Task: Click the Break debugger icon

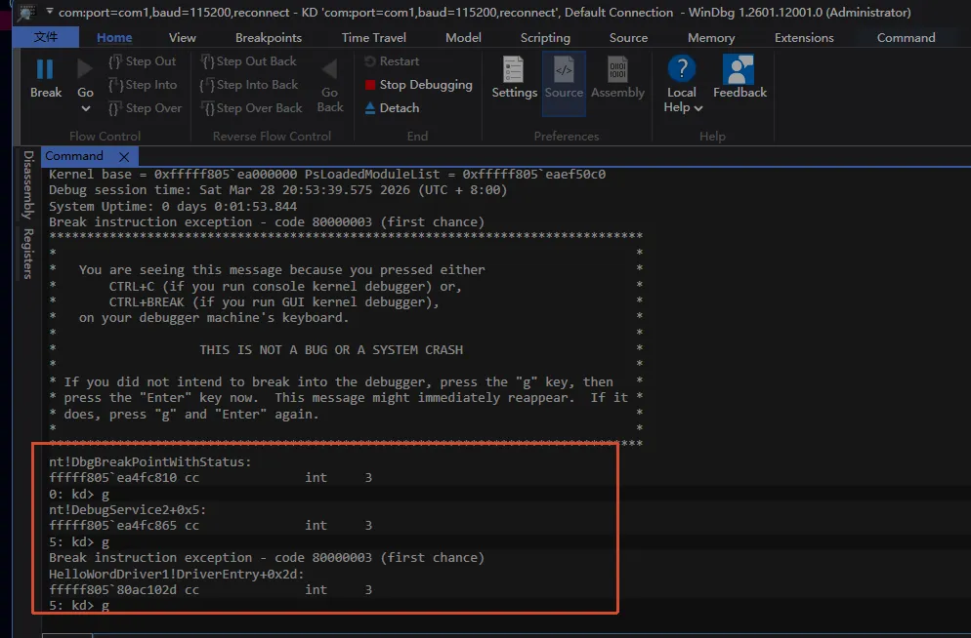Action: point(45,70)
